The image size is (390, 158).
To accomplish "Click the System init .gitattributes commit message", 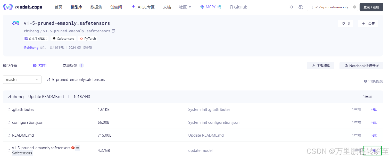I will click(209, 110).
